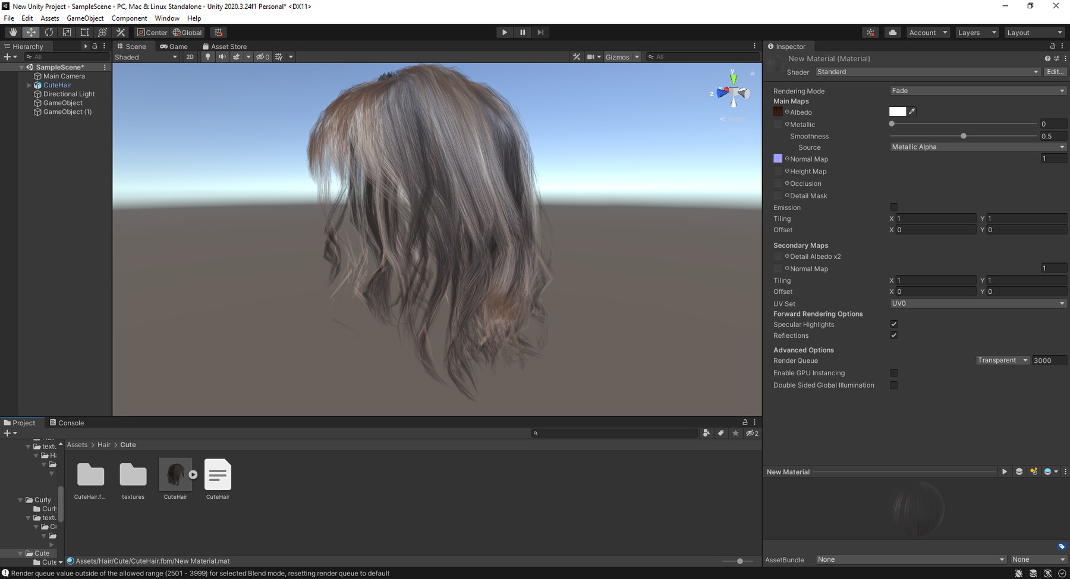Open the GameObject menu
This screenshot has height=579, width=1070.
tap(85, 18)
